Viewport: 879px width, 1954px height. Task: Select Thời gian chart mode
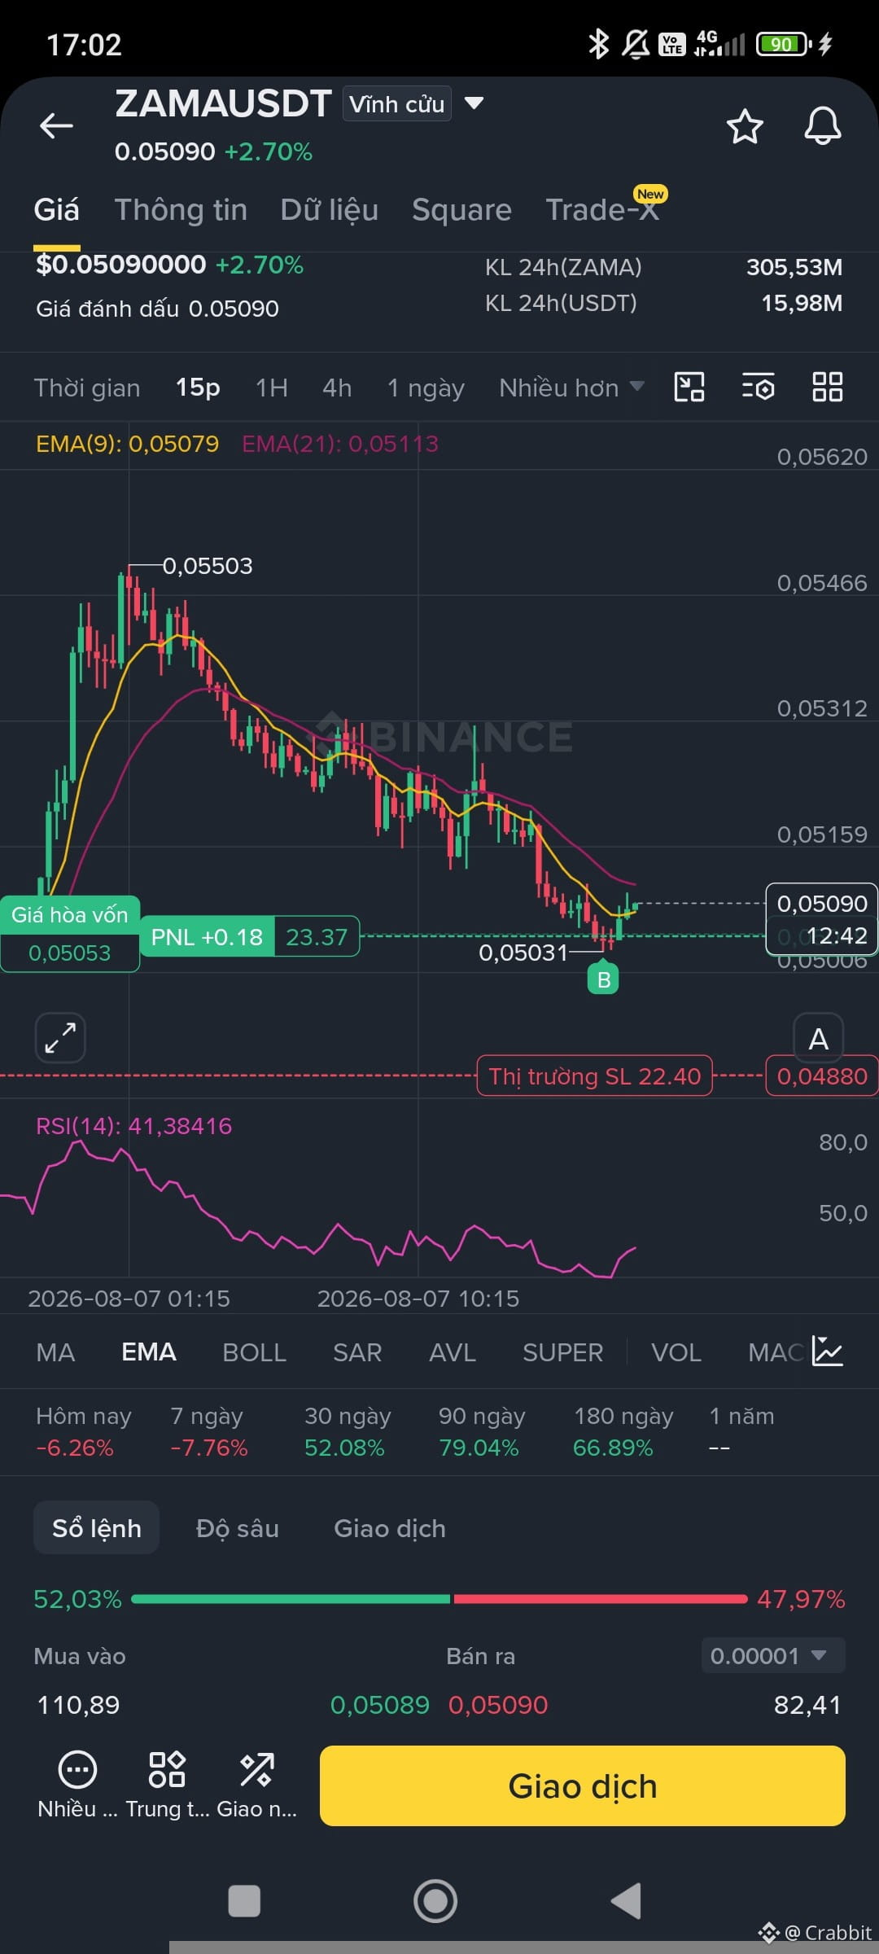pos(87,388)
